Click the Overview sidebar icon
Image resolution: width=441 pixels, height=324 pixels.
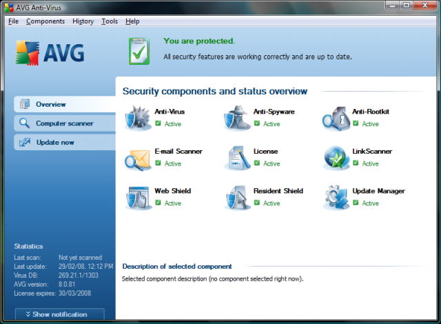[25, 104]
